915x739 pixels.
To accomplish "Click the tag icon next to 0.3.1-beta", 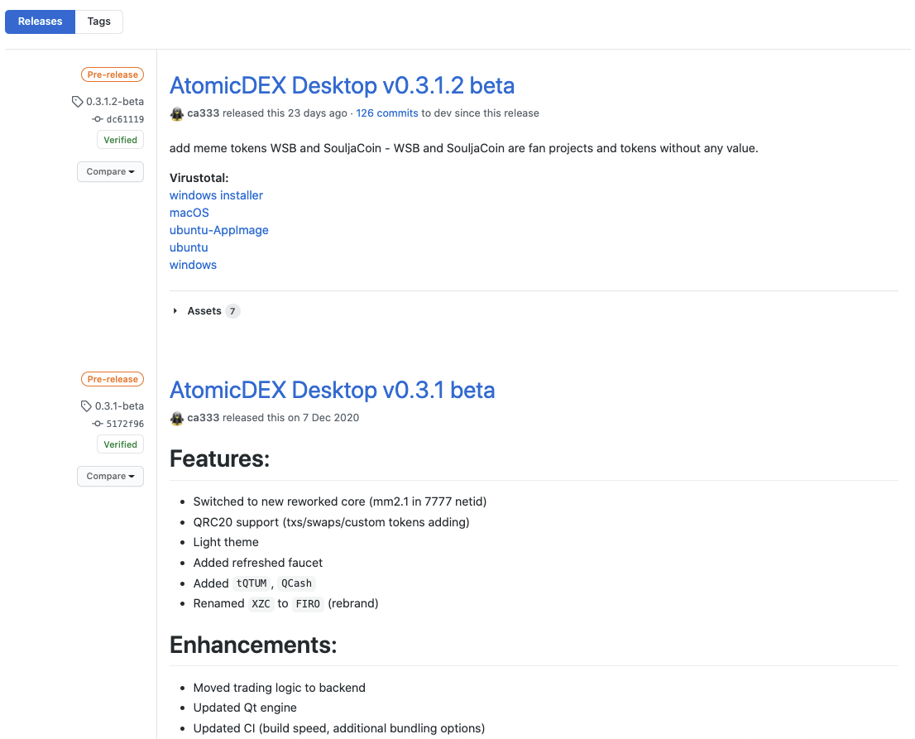I will tap(86, 406).
